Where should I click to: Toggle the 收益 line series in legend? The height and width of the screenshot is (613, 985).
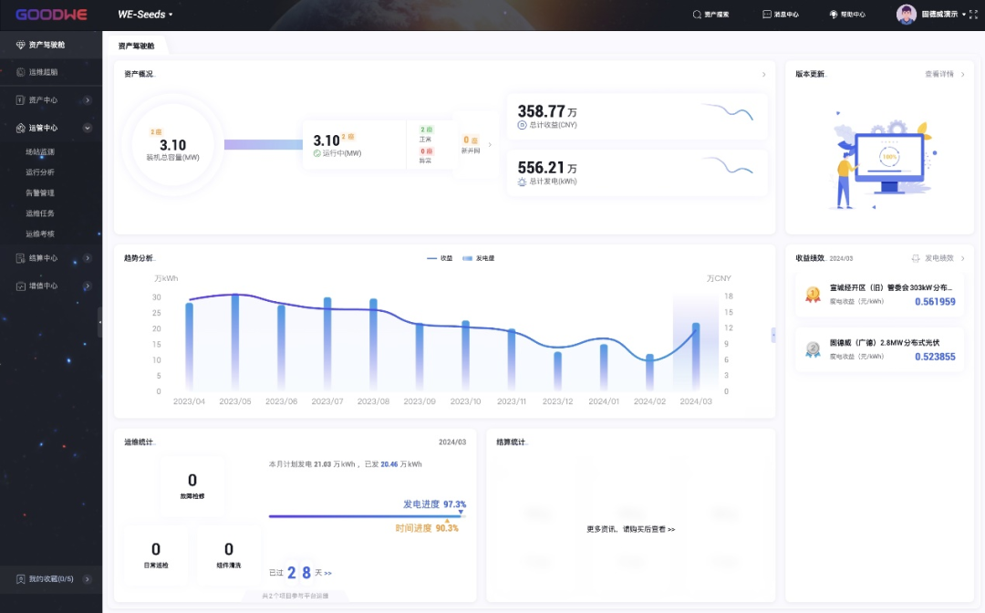tap(440, 258)
